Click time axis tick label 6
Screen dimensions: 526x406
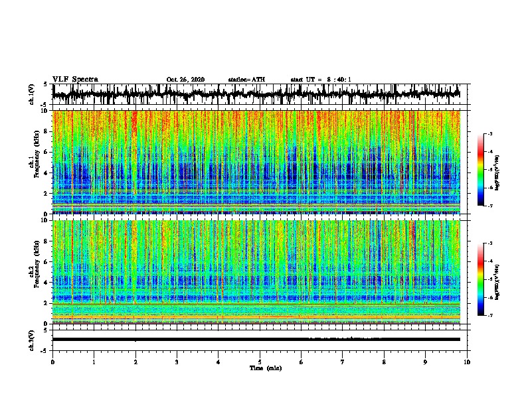301,362
